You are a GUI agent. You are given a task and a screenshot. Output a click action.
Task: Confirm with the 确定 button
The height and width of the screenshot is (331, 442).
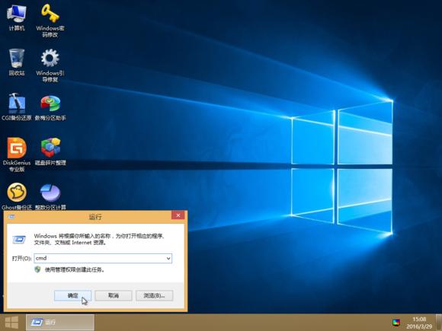[x=72, y=295]
